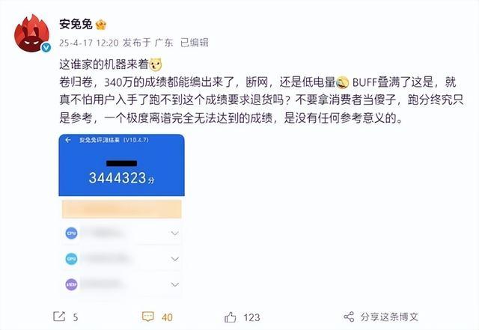This screenshot has height=330, width=479.
Task: Click the blue CPU icon
Action: (x=71, y=233)
